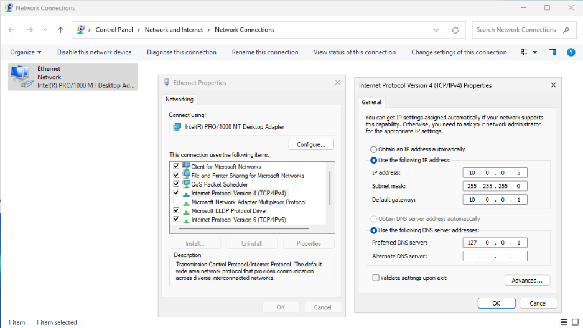583x328 pixels.
Task: Click the Control Panel address bar icon
Action: 80,29
